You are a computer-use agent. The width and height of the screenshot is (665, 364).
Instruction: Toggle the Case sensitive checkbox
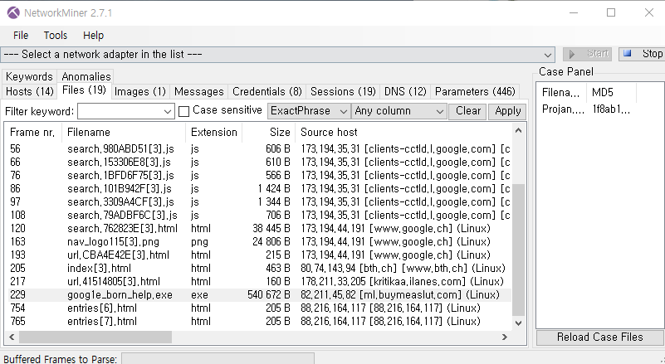point(183,111)
